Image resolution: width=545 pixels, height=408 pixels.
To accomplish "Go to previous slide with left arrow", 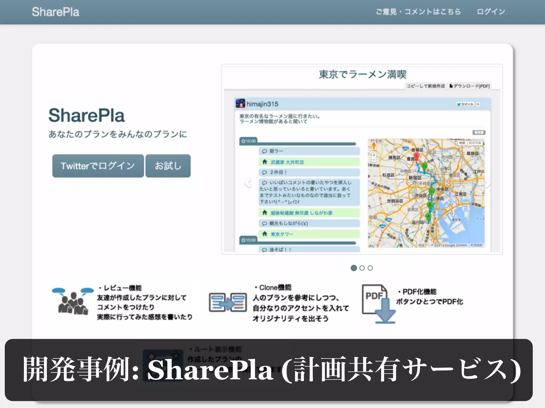I will (248, 183).
